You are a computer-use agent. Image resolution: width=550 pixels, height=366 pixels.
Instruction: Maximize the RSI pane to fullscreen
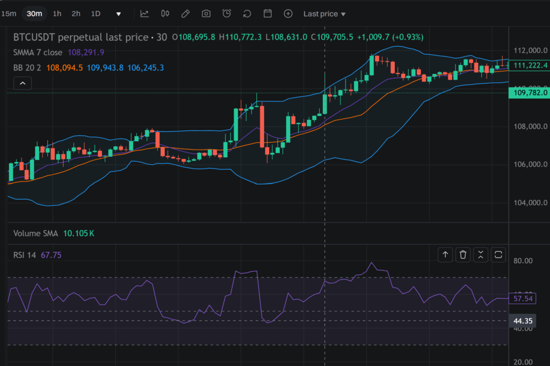point(498,255)
